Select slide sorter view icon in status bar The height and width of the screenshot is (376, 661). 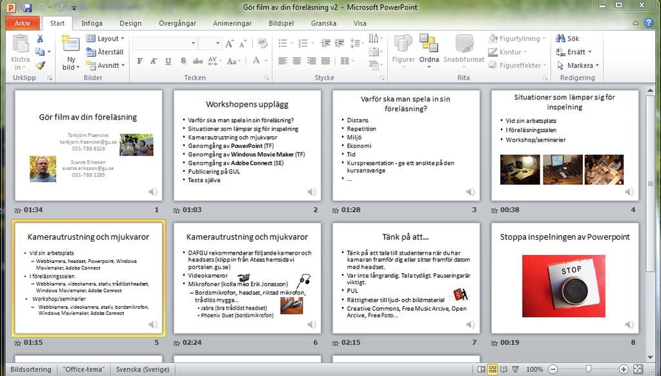click(x=493, y=370)
